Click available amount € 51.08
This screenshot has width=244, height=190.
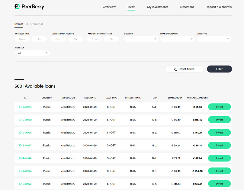[x=197, y=107]
